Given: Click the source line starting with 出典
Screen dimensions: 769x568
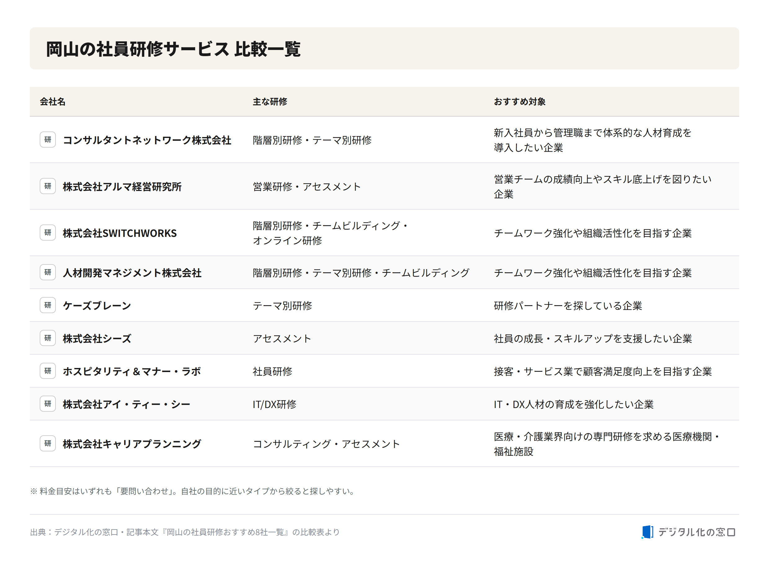Looking at the screenshot, I should [x=185, y=533].
